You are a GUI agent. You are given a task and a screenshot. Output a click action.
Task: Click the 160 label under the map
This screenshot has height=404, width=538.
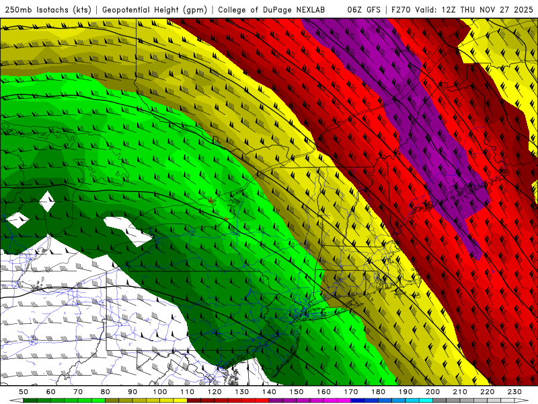click(323, 392)
